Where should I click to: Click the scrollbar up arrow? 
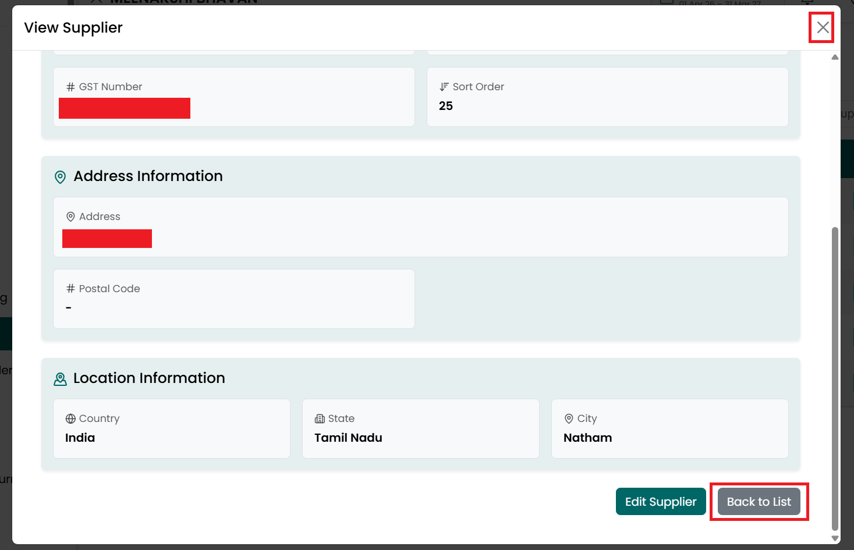[835, 57]
